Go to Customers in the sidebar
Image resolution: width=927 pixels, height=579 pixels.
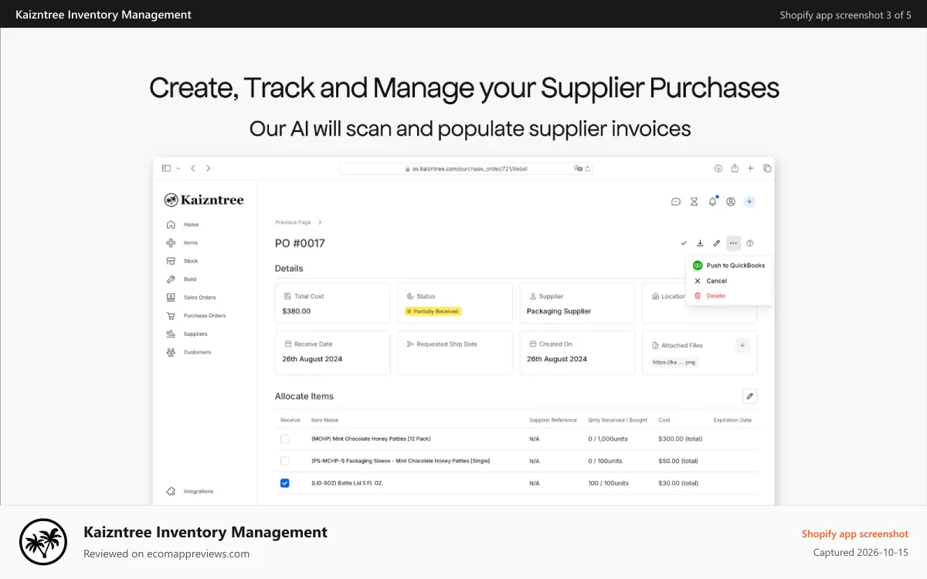click(x=188, y=352)
